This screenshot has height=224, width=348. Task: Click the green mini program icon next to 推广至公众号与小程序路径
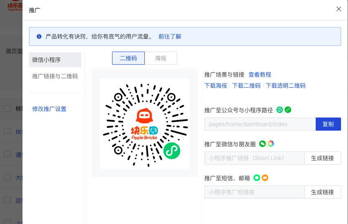[x=288, y=110]
